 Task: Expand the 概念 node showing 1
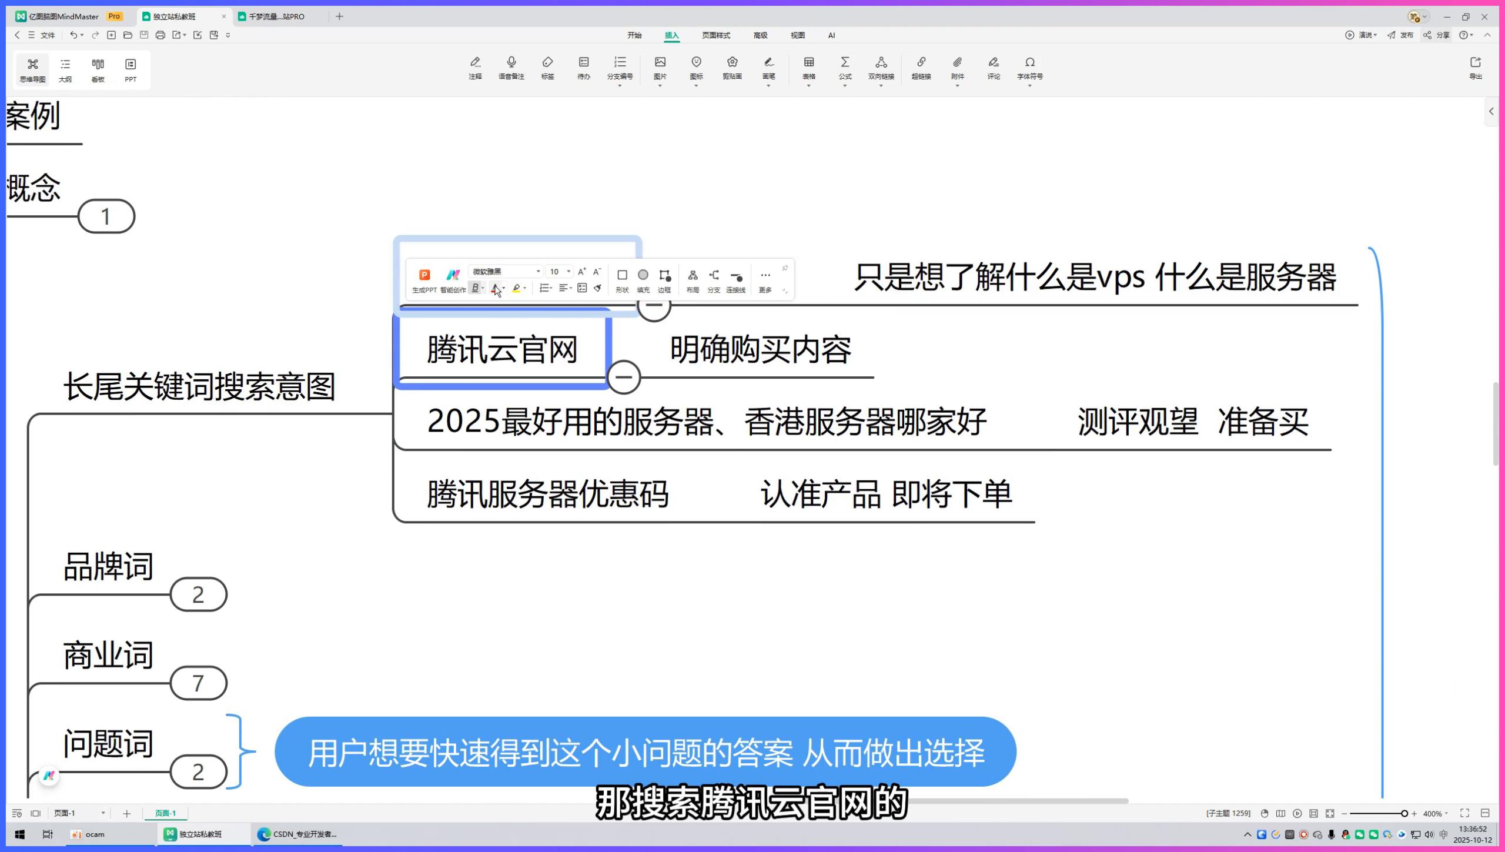pos(106,216)
